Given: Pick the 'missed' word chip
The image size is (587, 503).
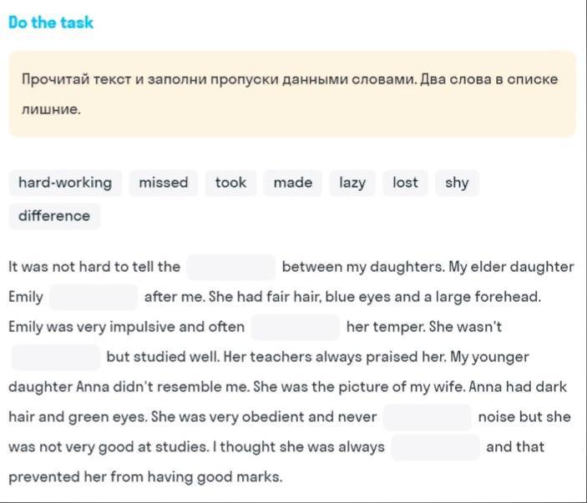Looking at the screenshot, I should [x=164, y=183].
